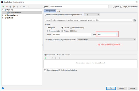Move before launch task down
The height and width of the screenshot is (91, 139).
(x=59, y=58)
